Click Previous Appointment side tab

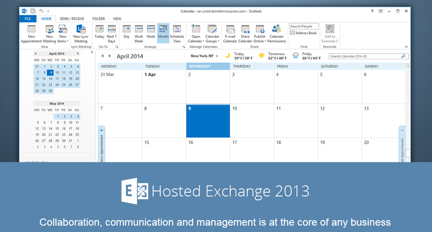point(102,144)
